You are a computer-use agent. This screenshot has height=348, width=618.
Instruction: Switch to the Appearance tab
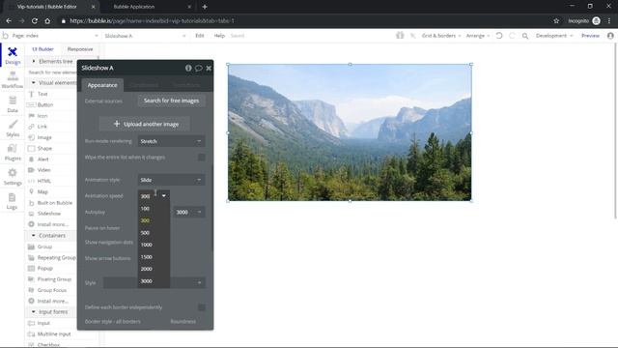pyautogui.click(x=102, y=85)
